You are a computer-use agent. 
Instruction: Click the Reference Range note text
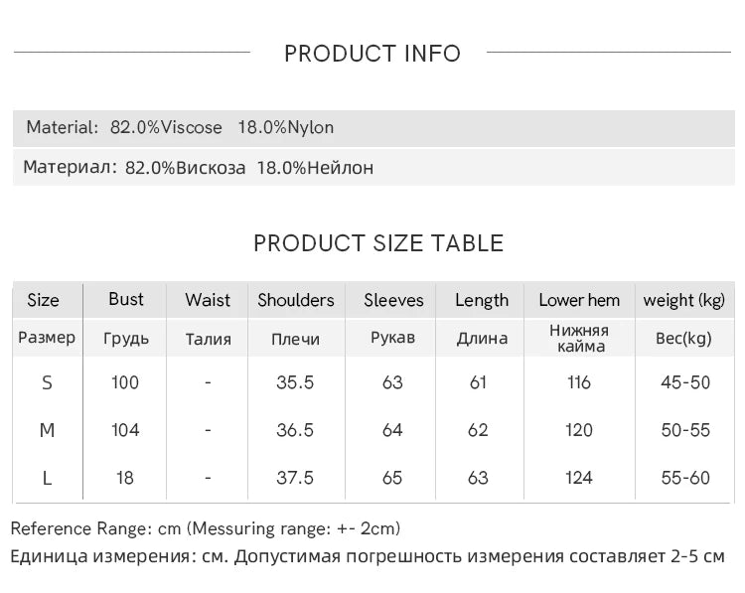point(206,528)
